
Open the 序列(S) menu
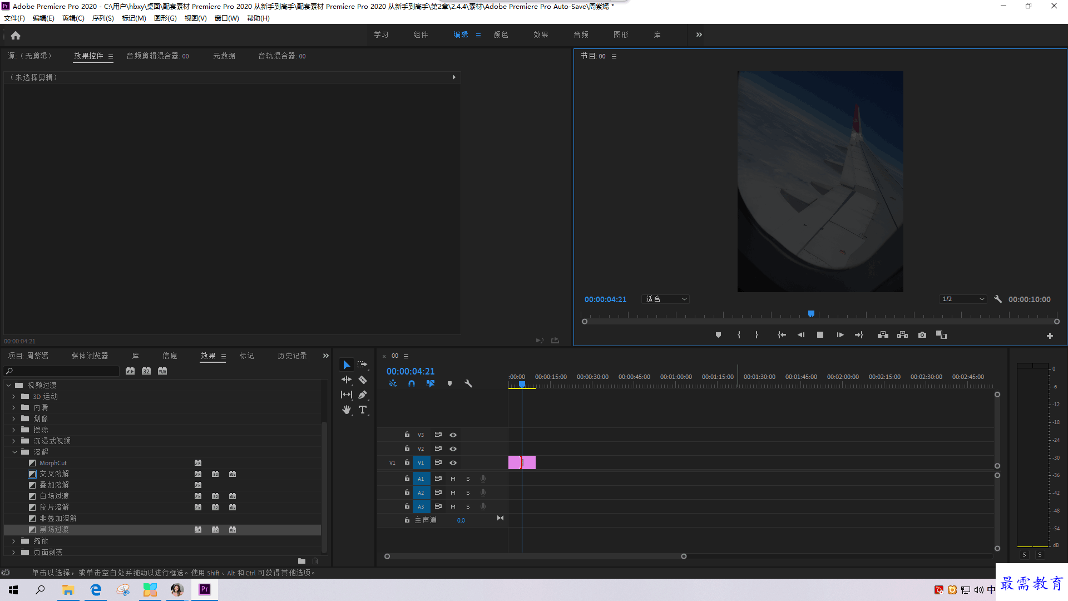103,18
